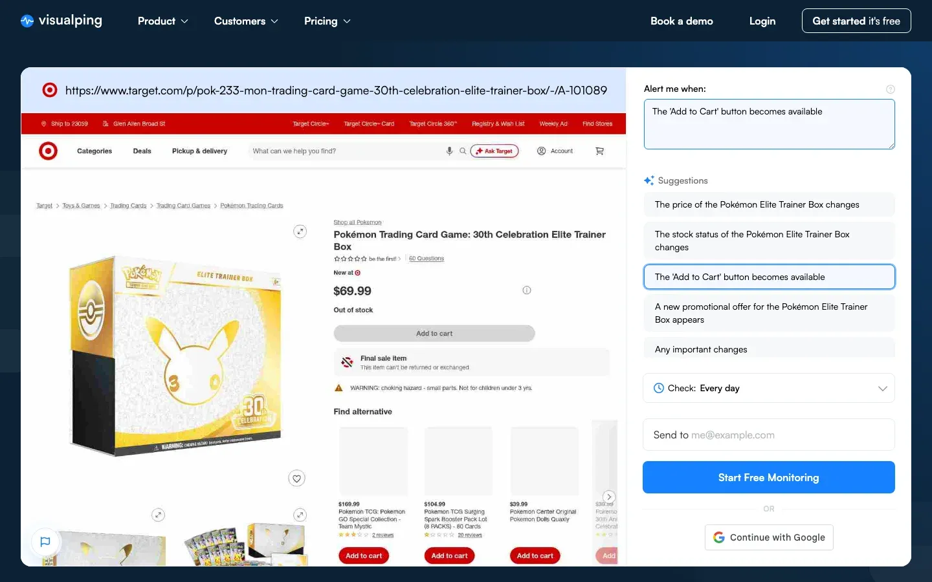Choose the stock status changes suggestion
This screenshot has height=582, width=932.
[x=769, y=241]
